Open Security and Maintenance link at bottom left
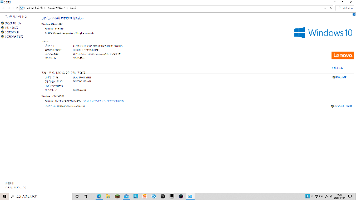Screen dimensions: 356x200 16,188
